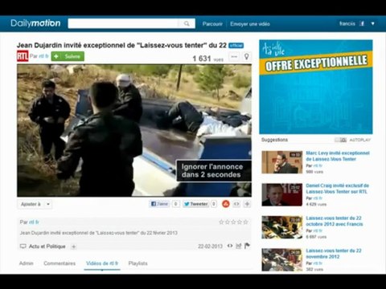
Task: Open Actu et Politique category
Action: tap(47, 246)
